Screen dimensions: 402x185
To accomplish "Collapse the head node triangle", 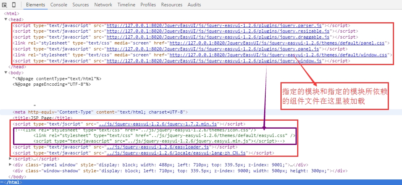I will (6, 19).
